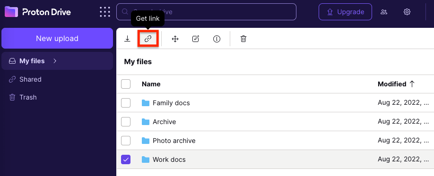The image size is (434, 176).
Task: Click the My files breadcrumb heading
Action: click(x=138, y=62)
